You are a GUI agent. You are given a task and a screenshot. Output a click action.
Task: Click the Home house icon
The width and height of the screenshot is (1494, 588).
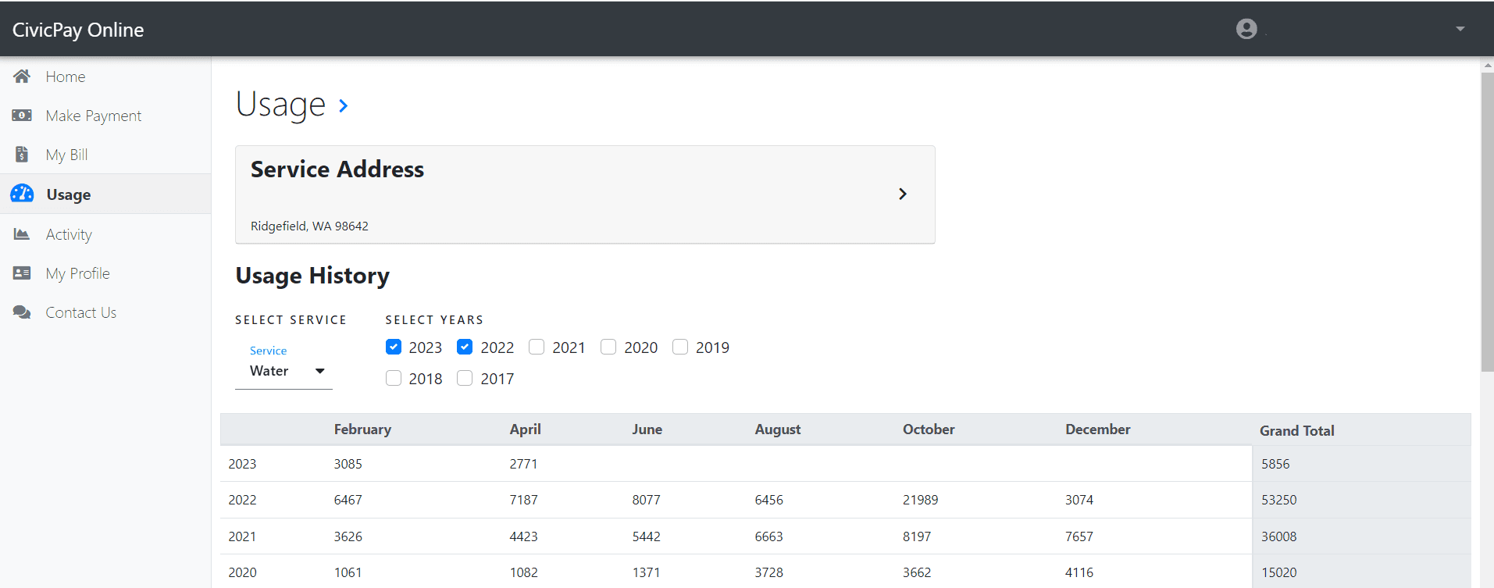click(x=22, y=76)
